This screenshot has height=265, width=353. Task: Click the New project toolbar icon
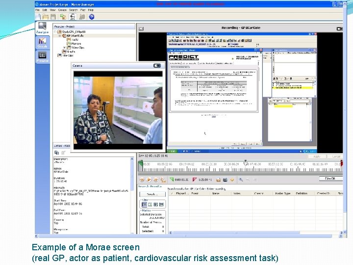[38, 17]
